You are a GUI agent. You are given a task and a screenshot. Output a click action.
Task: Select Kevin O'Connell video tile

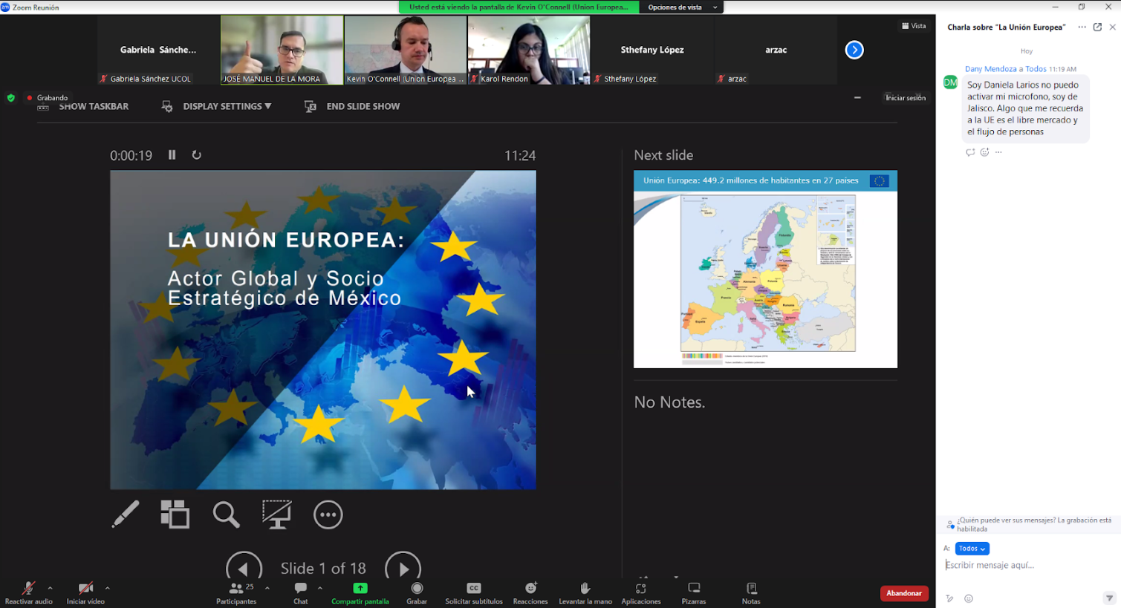point(406,50)
